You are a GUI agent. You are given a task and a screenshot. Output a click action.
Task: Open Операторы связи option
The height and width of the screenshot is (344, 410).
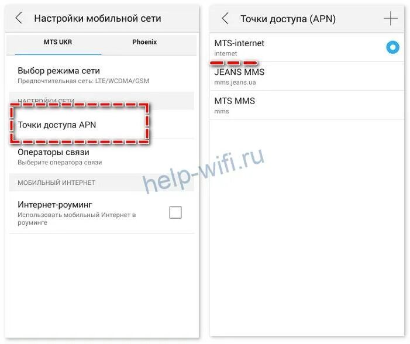(x=102, y=156)
